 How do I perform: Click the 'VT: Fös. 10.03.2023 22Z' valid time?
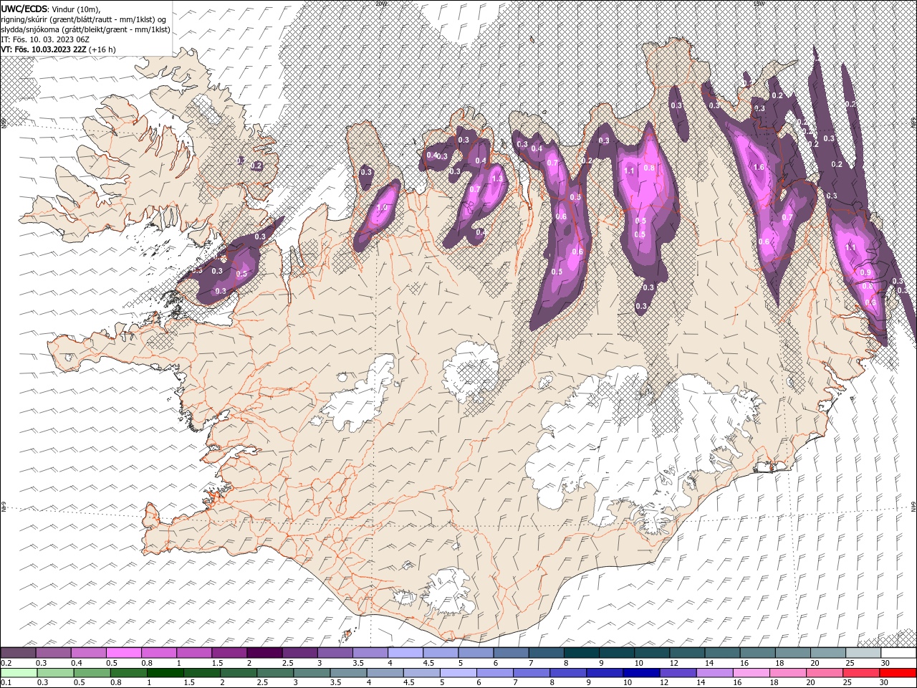pyautogui.click(x=44, y=49)
